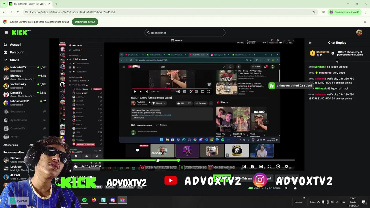Open a new browser tab
Screen dimensions: 370x208
[56, 4]
